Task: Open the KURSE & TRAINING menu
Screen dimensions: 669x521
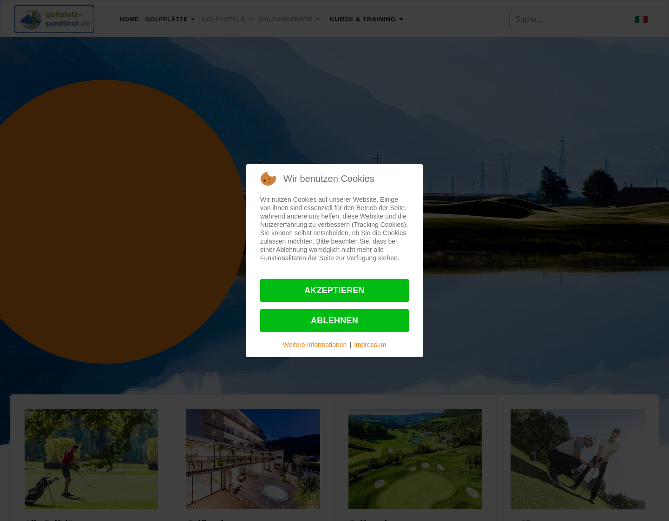Action: pyautogui.click(x=362, y=19)
